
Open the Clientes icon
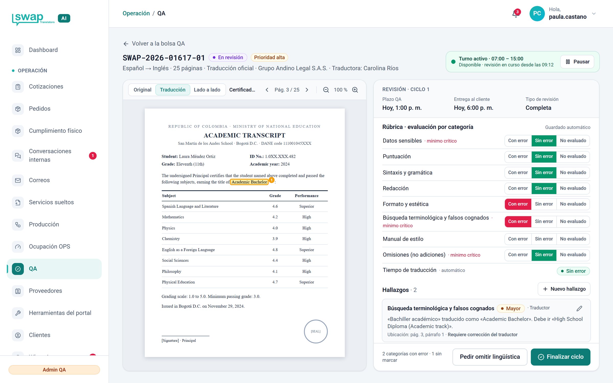(18, 335)
